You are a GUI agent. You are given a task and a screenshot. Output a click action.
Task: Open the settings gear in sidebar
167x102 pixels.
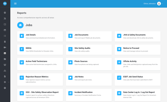point(5,82)
